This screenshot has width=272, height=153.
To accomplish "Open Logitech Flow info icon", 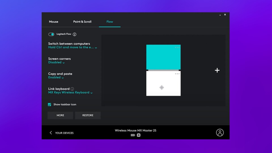I will 75,34.
